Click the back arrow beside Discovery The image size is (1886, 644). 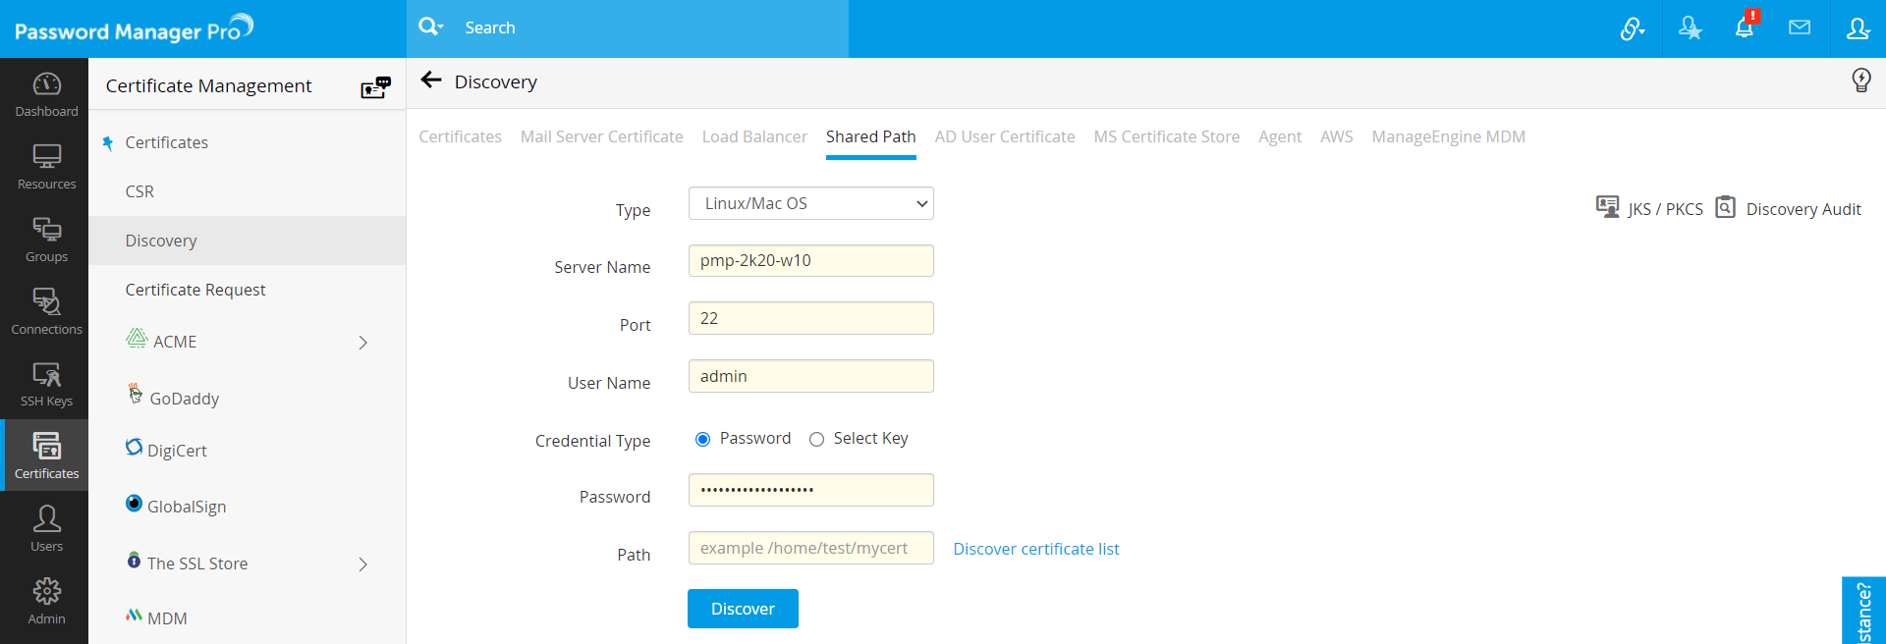(431, 80)
